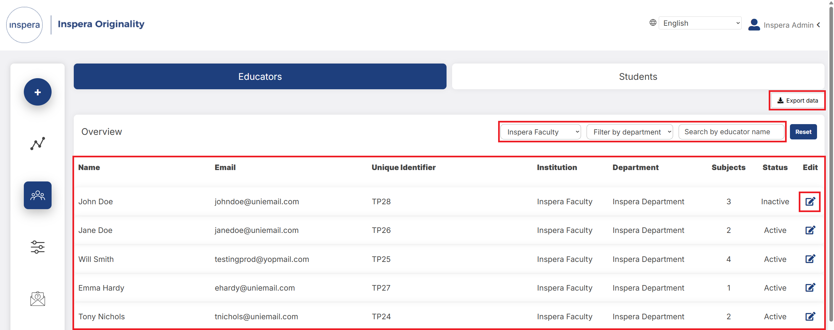834x330 pixels.
Task: Click email johndoe@uniemail.com
Action: 257,202
